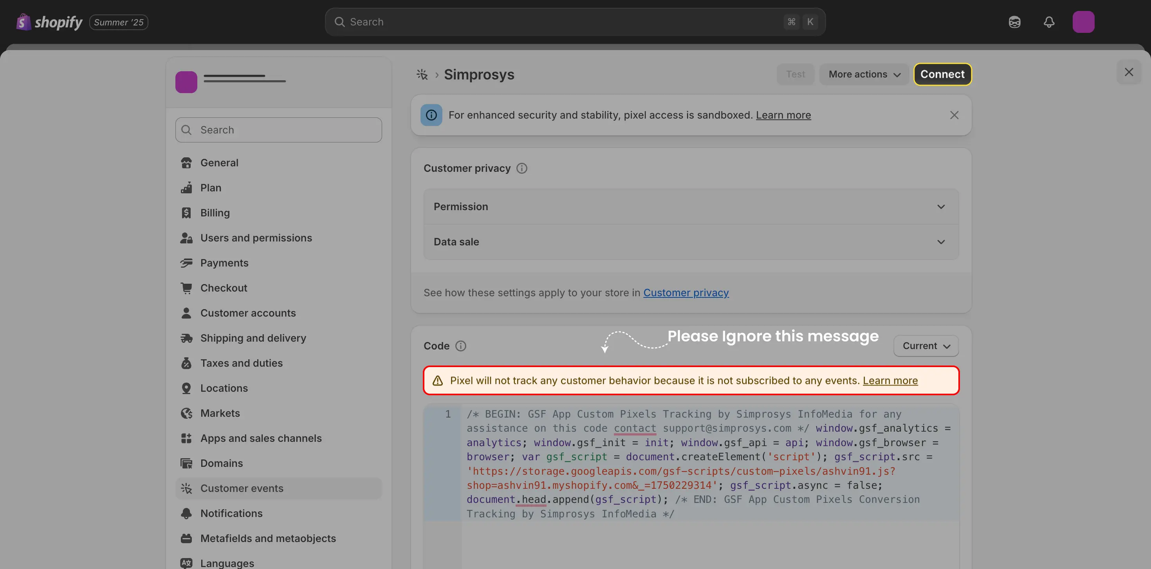Open Locations settings
The height and width of the screenshot is (569, 1151).
point(278,388)
